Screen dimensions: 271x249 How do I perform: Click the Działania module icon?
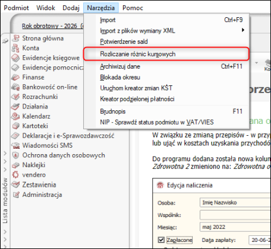click(15, 107)
